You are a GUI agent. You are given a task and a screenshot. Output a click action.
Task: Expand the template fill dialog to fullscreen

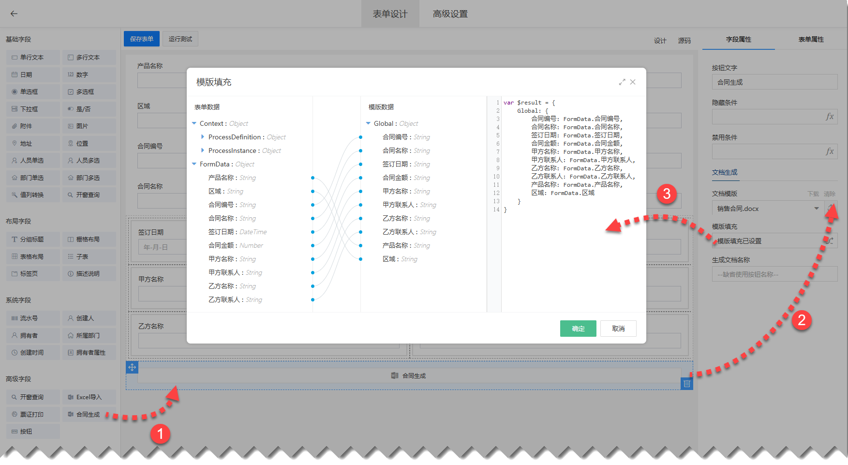click(622, 82)
